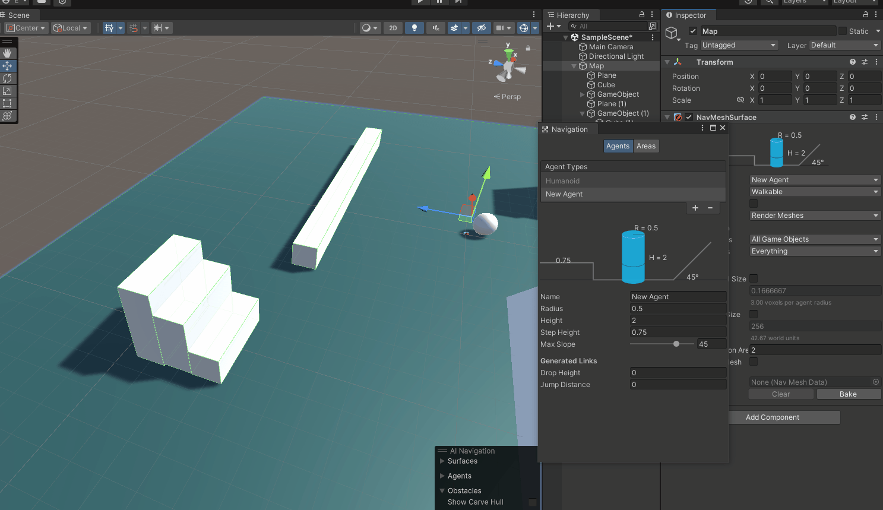Open the Layer Default dropdown
The width and height of the screenshot is (883, 510).
click(845, 45)
